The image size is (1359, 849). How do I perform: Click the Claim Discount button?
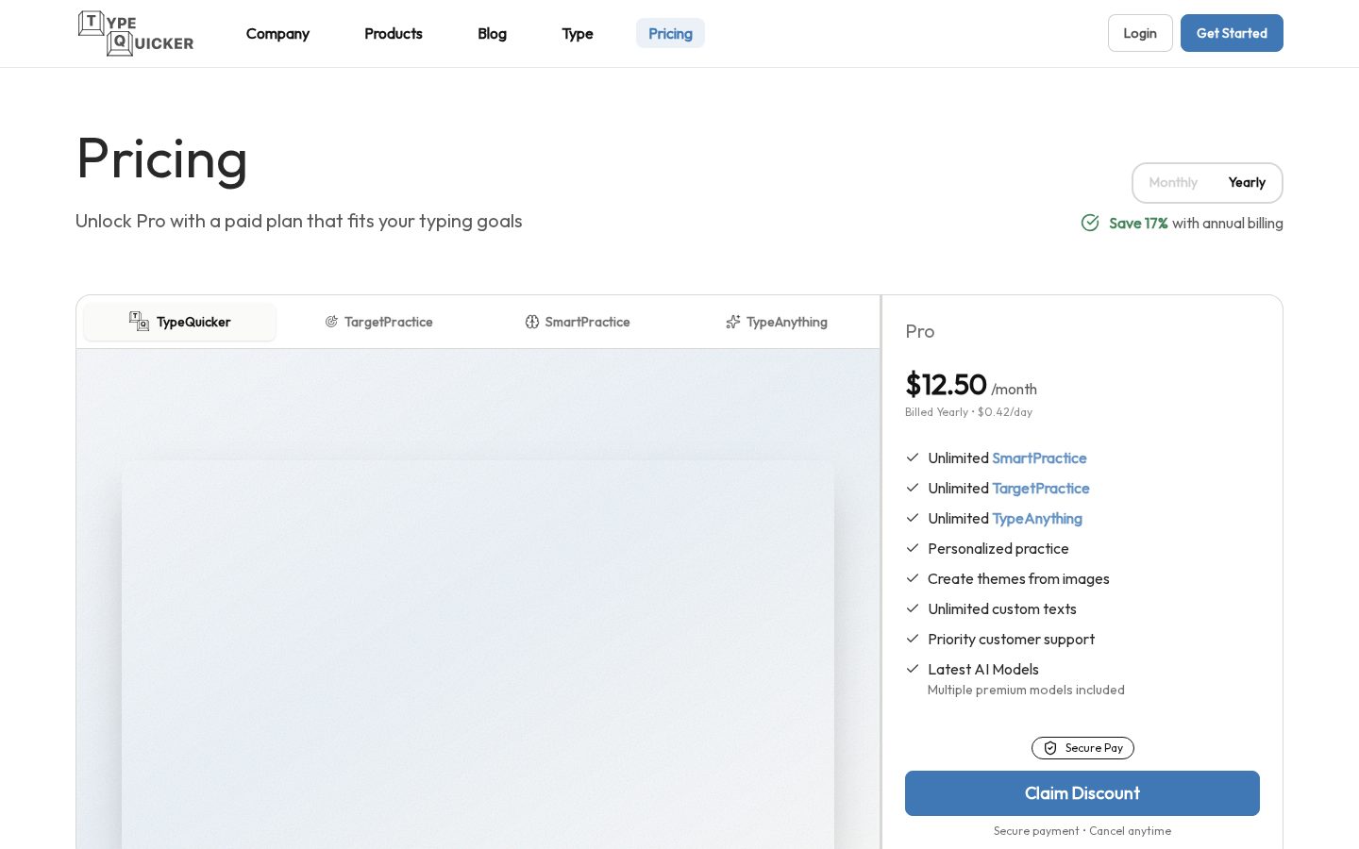(x=1082, y=793)
